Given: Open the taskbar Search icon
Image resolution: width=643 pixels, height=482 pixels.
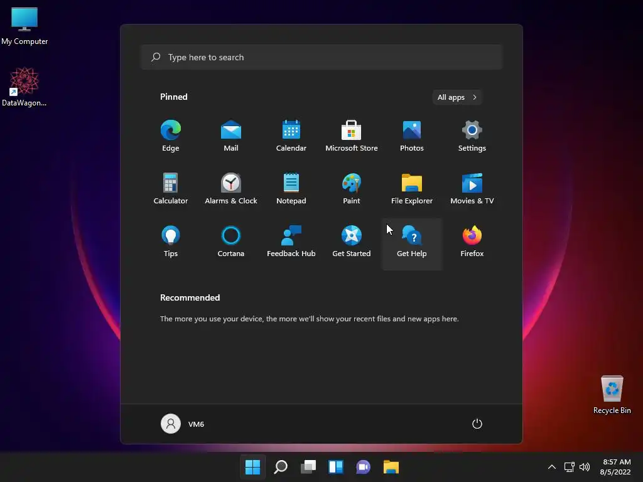Looking at the screenshot, I should [281, 467].
